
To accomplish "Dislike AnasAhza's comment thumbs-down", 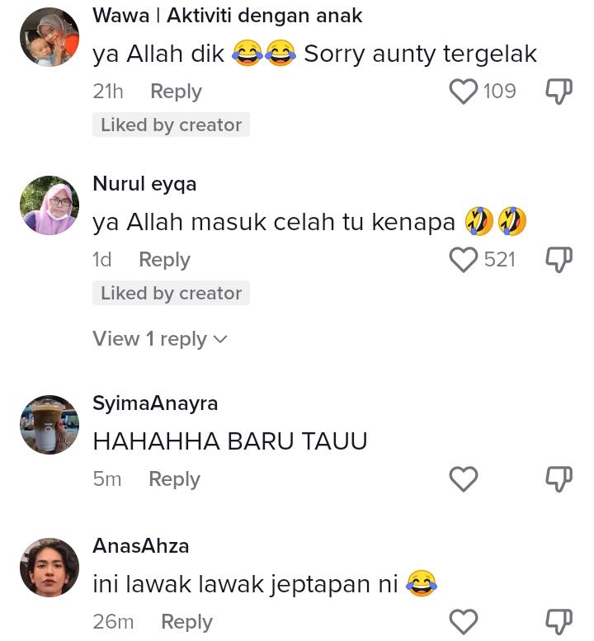I will tap(559, 622).
